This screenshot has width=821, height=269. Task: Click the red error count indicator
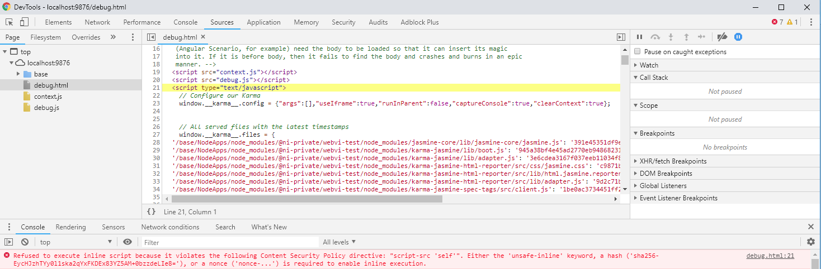(777, 22)
